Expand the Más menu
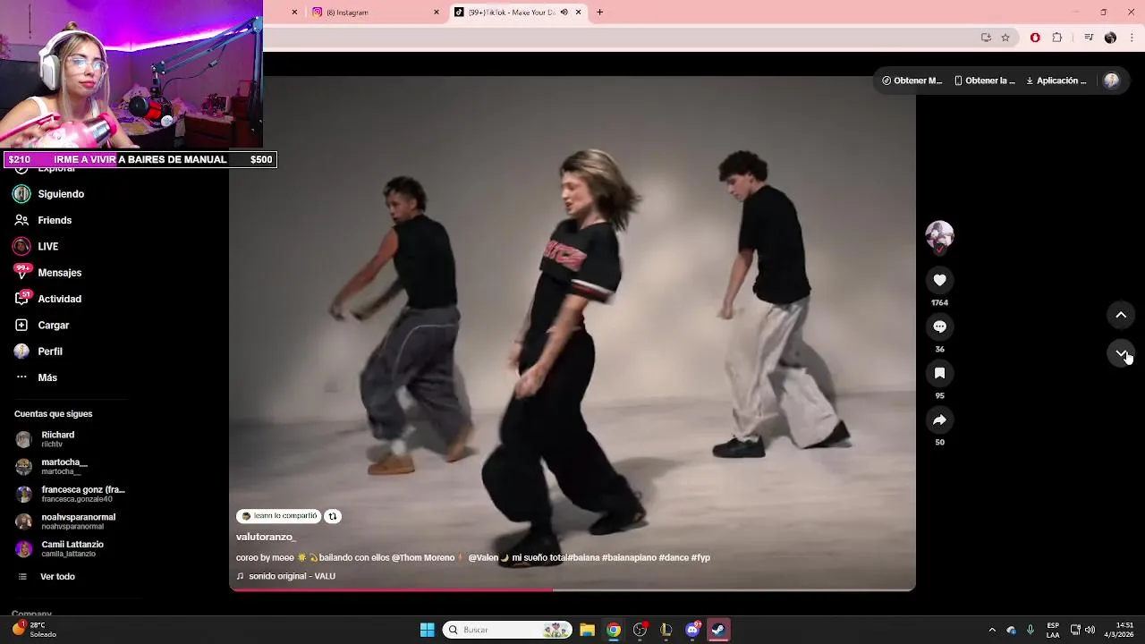The height and width of the screenshot is (644, 1145). (36, 377)
